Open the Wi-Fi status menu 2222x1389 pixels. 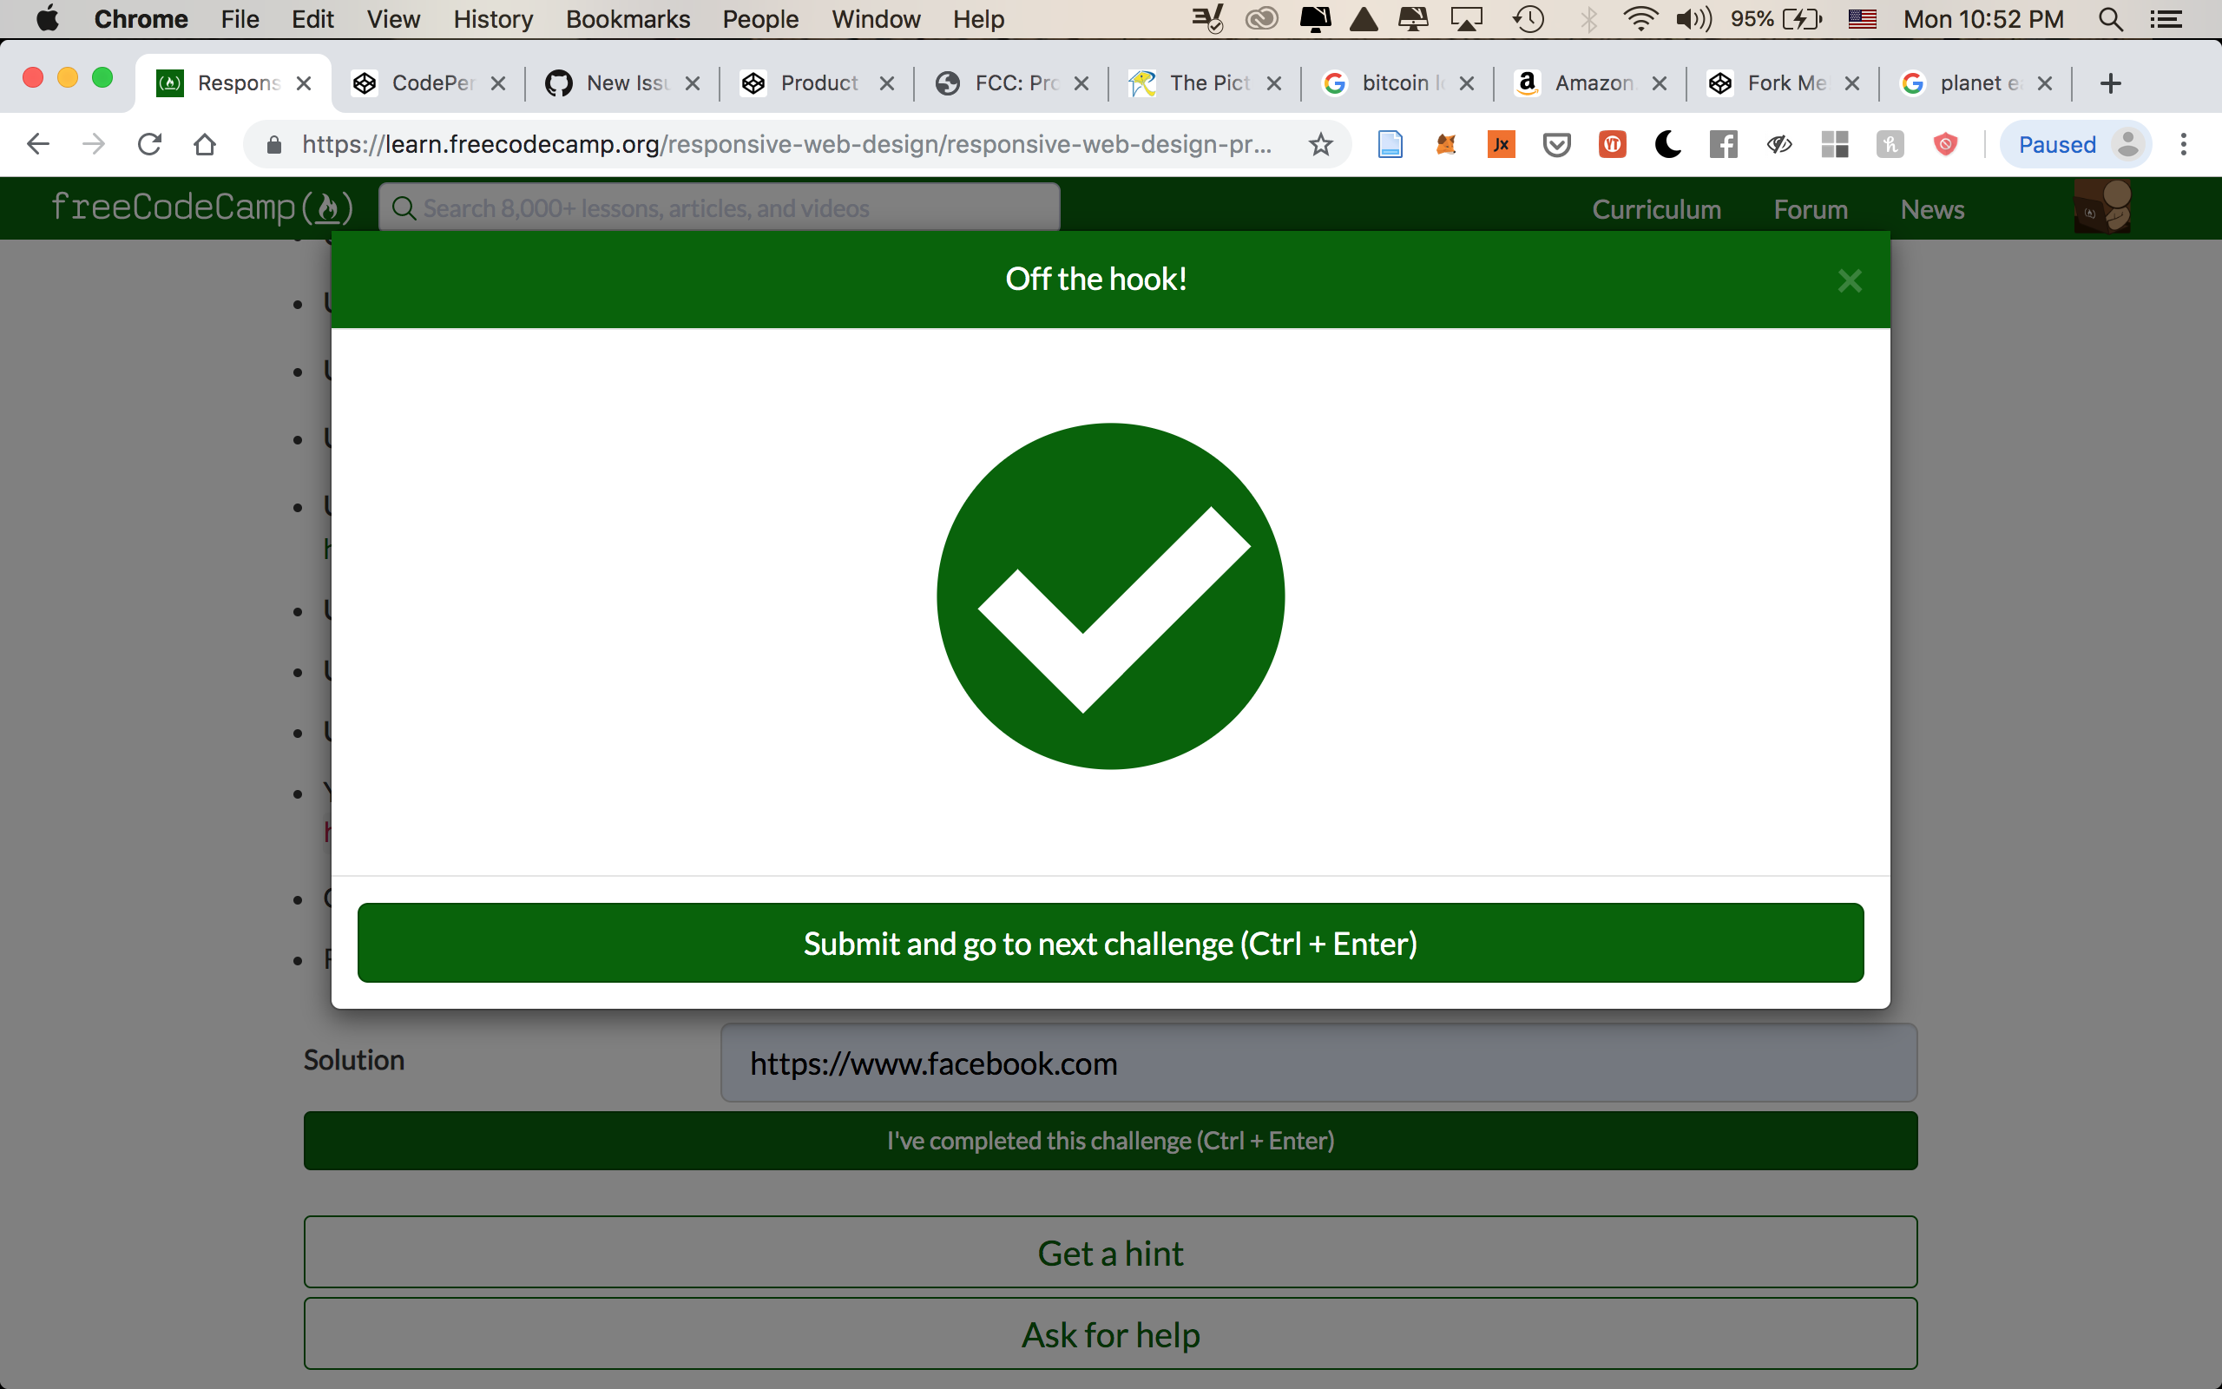tap(1639, 19)
